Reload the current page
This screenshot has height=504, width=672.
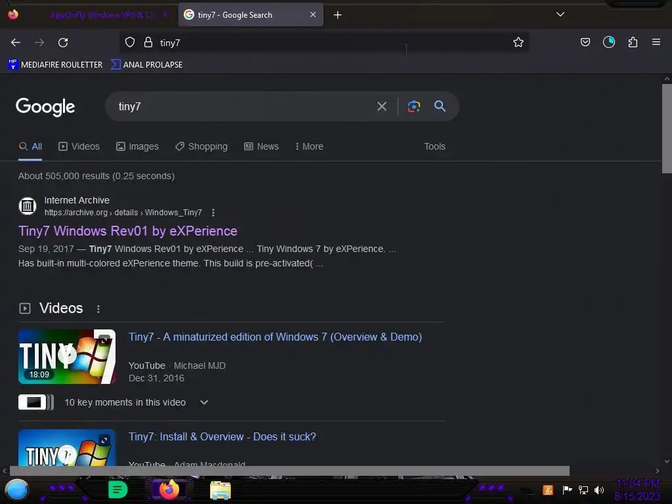click(63, 43)
